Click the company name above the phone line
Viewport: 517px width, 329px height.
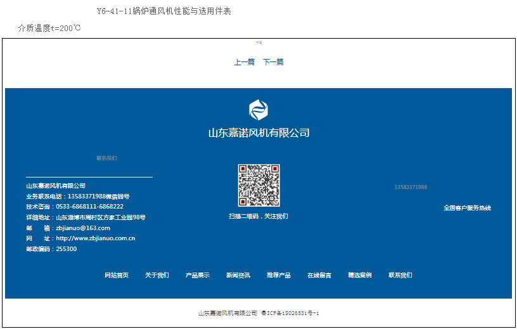(56, 186)
